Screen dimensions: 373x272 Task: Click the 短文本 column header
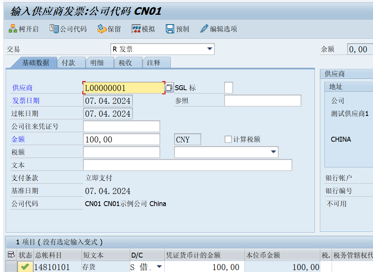click(106, 255)
